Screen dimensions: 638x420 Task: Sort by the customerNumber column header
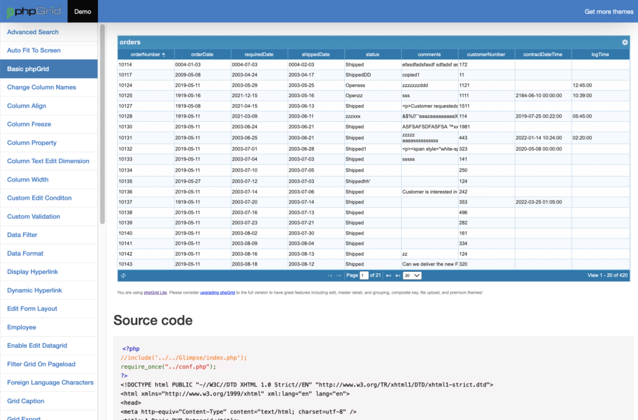[487, 54]
